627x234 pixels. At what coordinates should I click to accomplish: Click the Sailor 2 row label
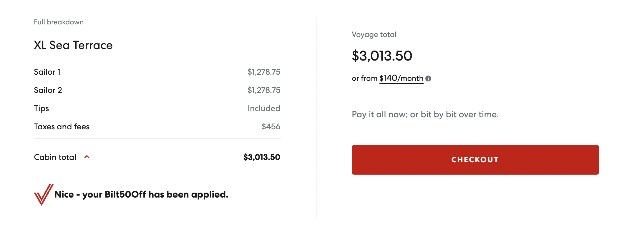[48, 90]
